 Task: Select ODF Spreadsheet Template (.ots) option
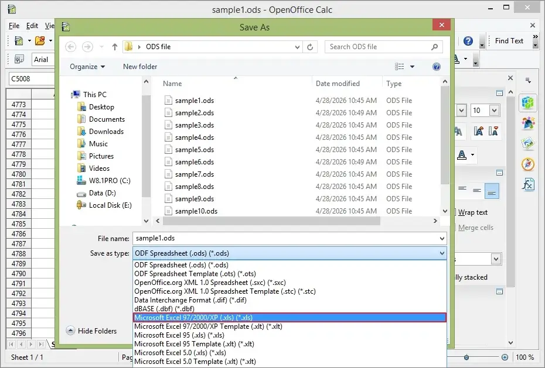coord(289,274)
